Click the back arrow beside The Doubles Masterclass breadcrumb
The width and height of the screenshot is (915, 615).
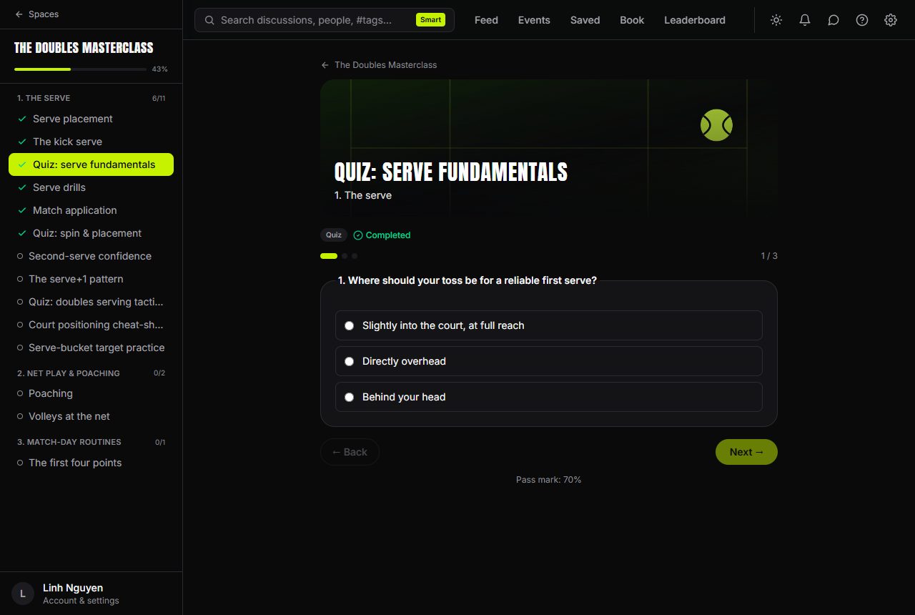click(325, 65)
